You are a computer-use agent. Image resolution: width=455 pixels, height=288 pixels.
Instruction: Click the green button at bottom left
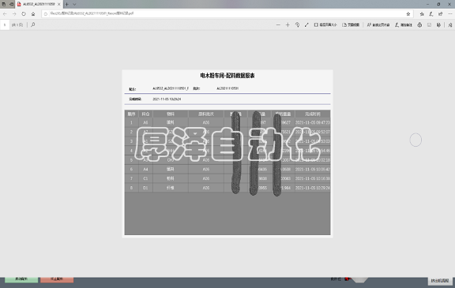21,279
